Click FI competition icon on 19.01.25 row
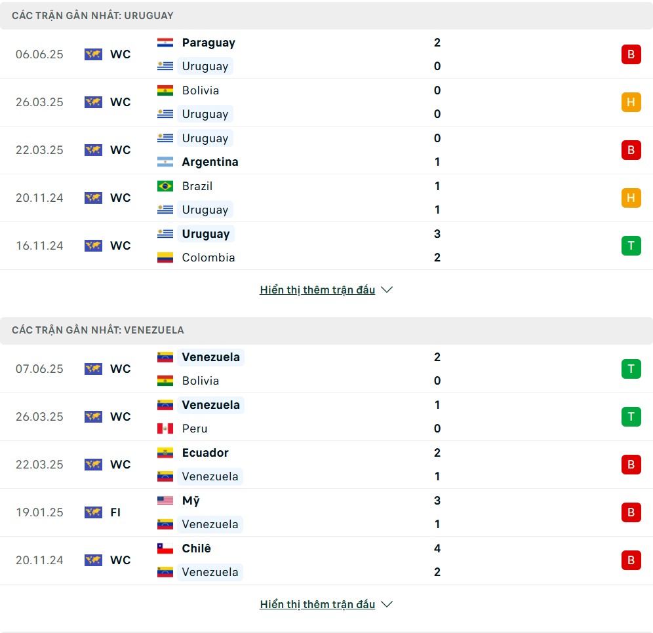The height and width of the screenshot is (633, 653). point(93,512)
